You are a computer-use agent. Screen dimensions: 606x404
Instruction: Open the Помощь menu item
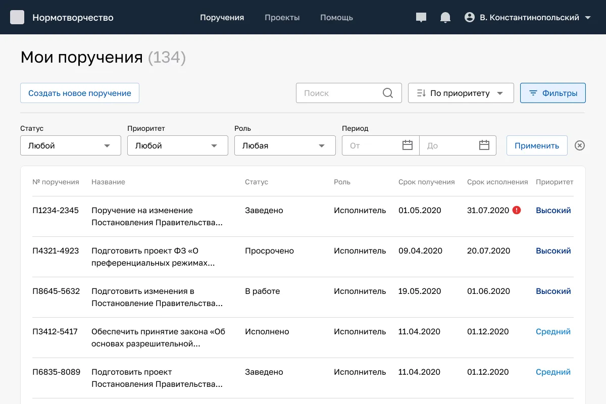pyautogui.click(x=336, y=18)
